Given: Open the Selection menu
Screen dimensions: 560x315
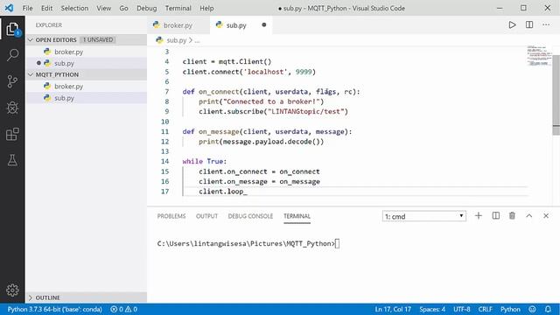Looking at the screenshot, I should [x=74, y=8].
